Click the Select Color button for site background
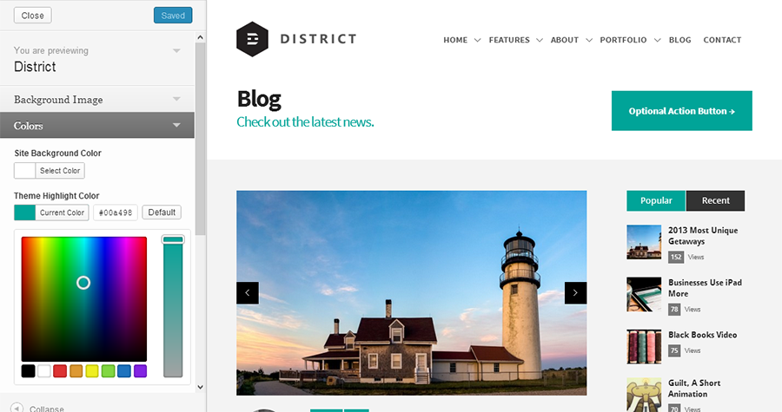The height and width of the screenshot is (412, 782). (x=60, y=171)
